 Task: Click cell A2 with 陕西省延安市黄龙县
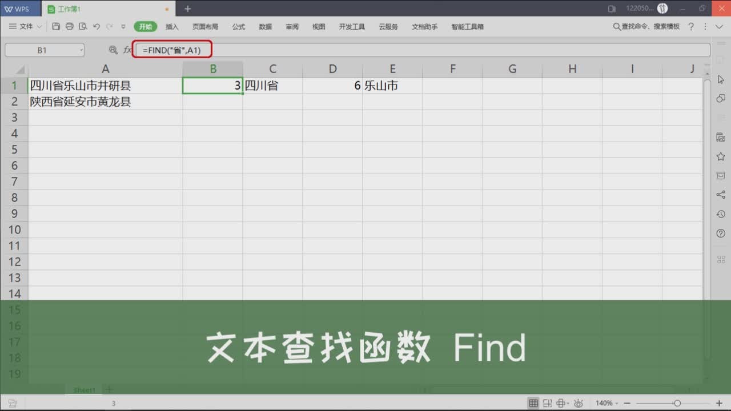(x=106, y=102)
